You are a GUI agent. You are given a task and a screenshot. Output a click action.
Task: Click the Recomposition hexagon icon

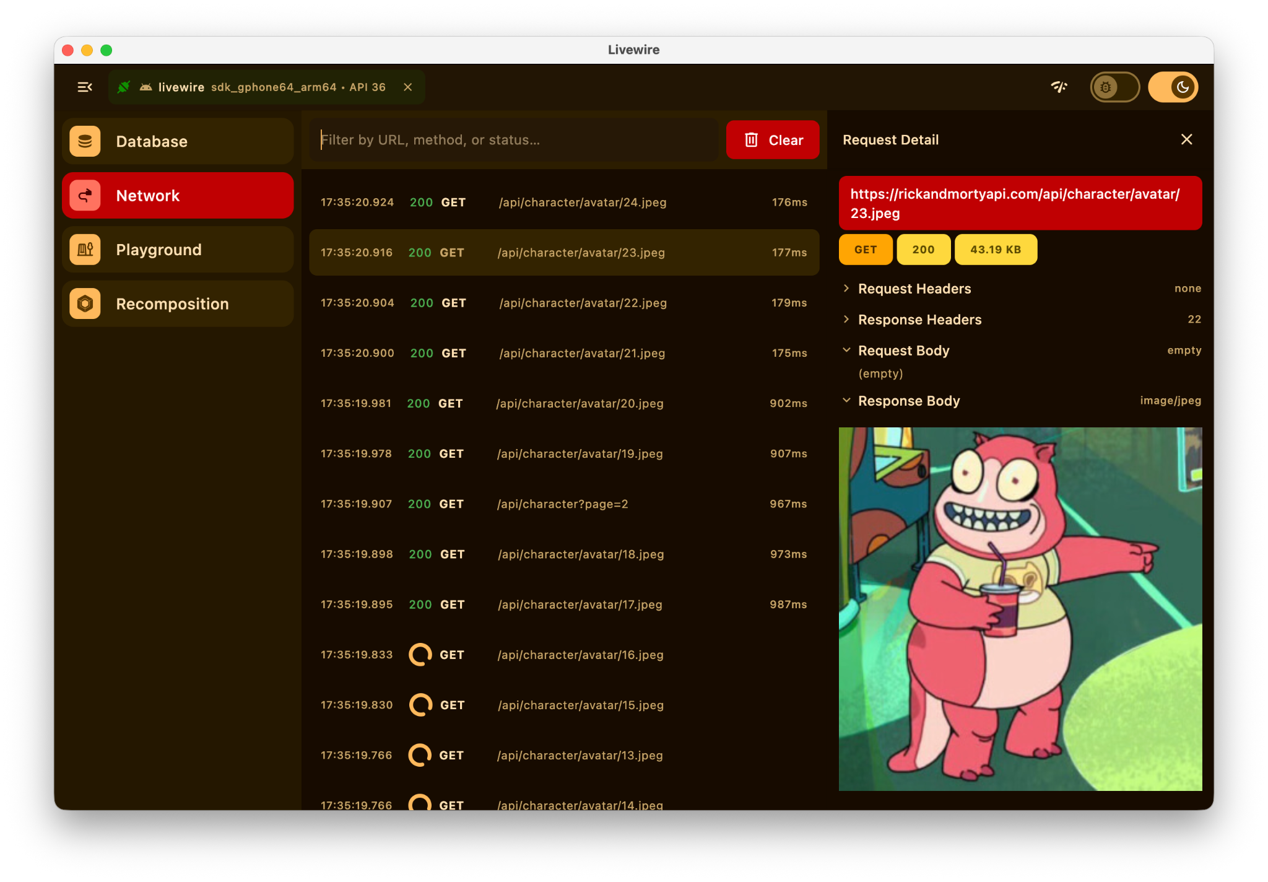[85, 304]
